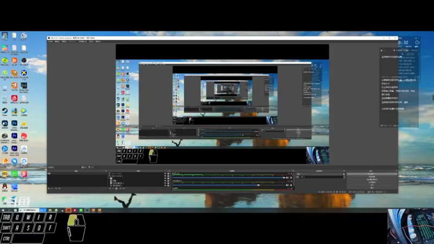This screenshot has height=244, width=434.
Task: Undock the Audio Mixer panel via its header icon
Action: point(293,171)
